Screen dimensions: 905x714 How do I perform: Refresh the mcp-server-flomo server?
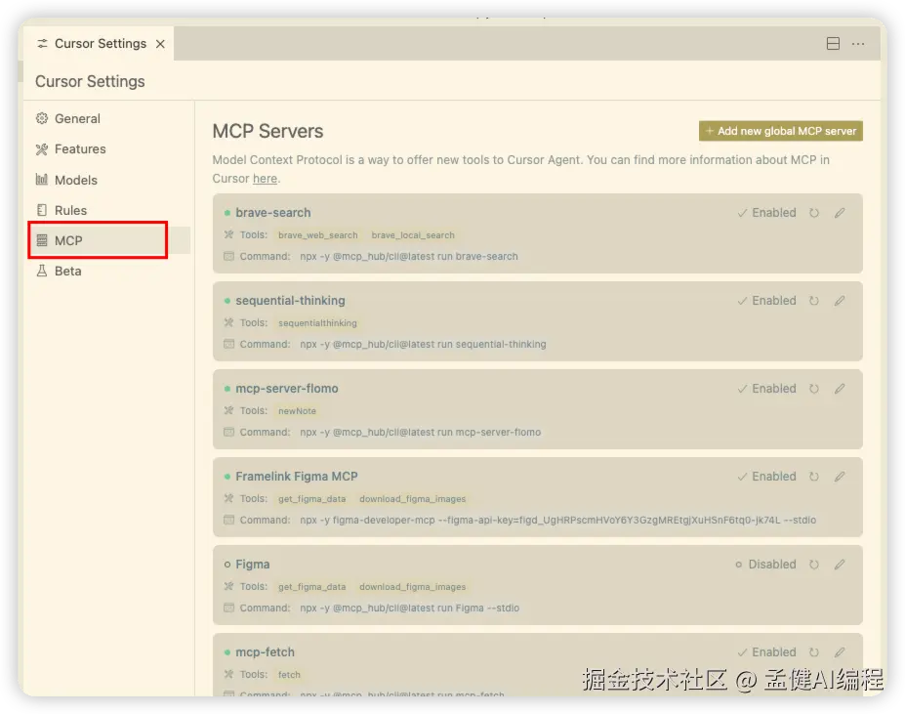814,388
